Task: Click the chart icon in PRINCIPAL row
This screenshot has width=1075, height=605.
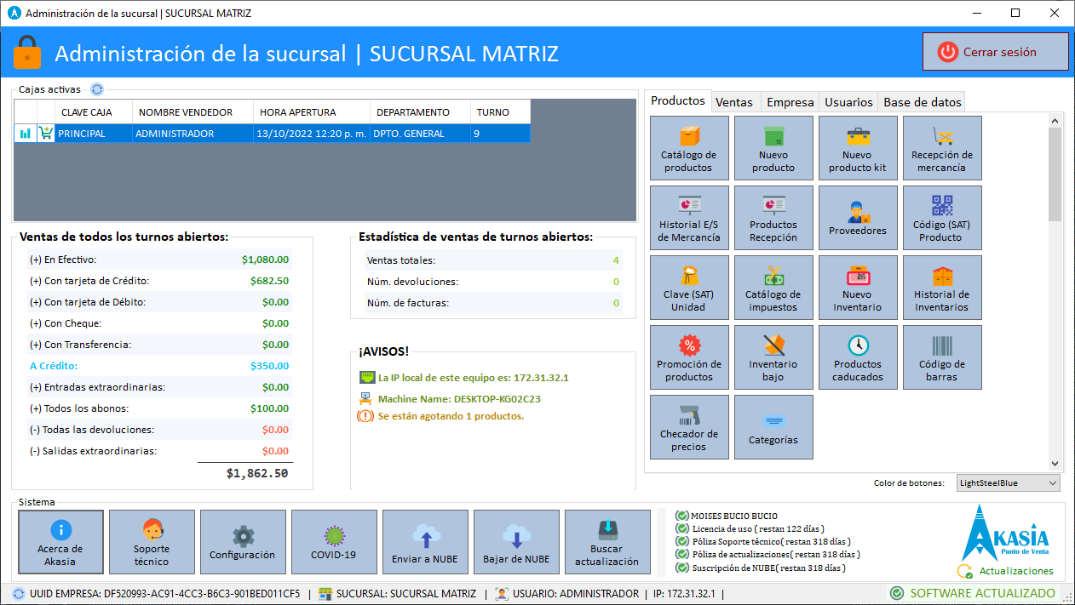Action: [x=26, y=134]
